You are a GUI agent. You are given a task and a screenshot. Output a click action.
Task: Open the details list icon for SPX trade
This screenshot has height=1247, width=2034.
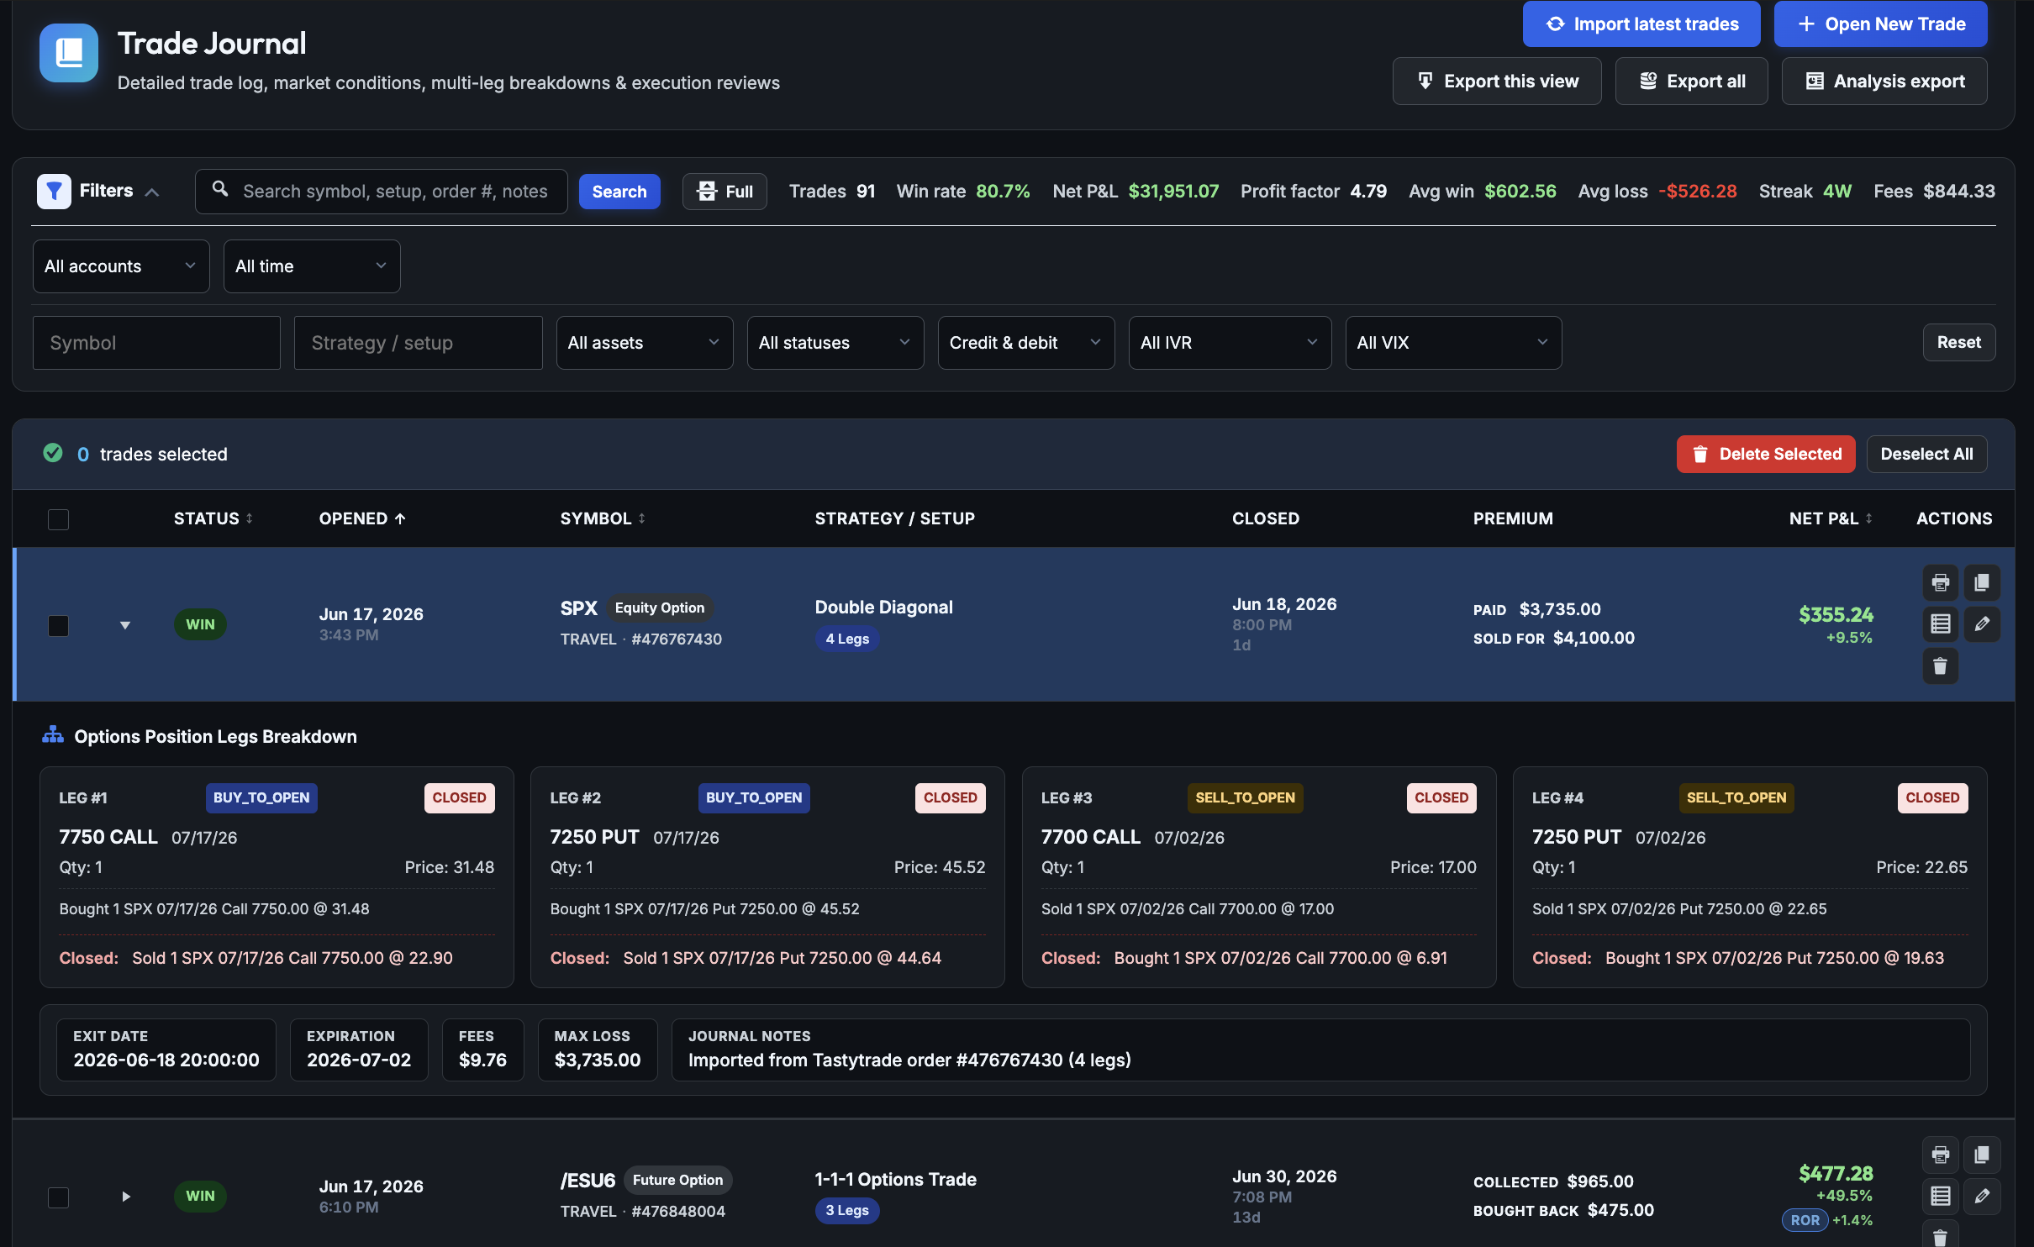coord(1940,623)
